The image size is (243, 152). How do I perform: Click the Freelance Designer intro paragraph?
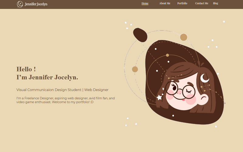(x=65, y=100)
